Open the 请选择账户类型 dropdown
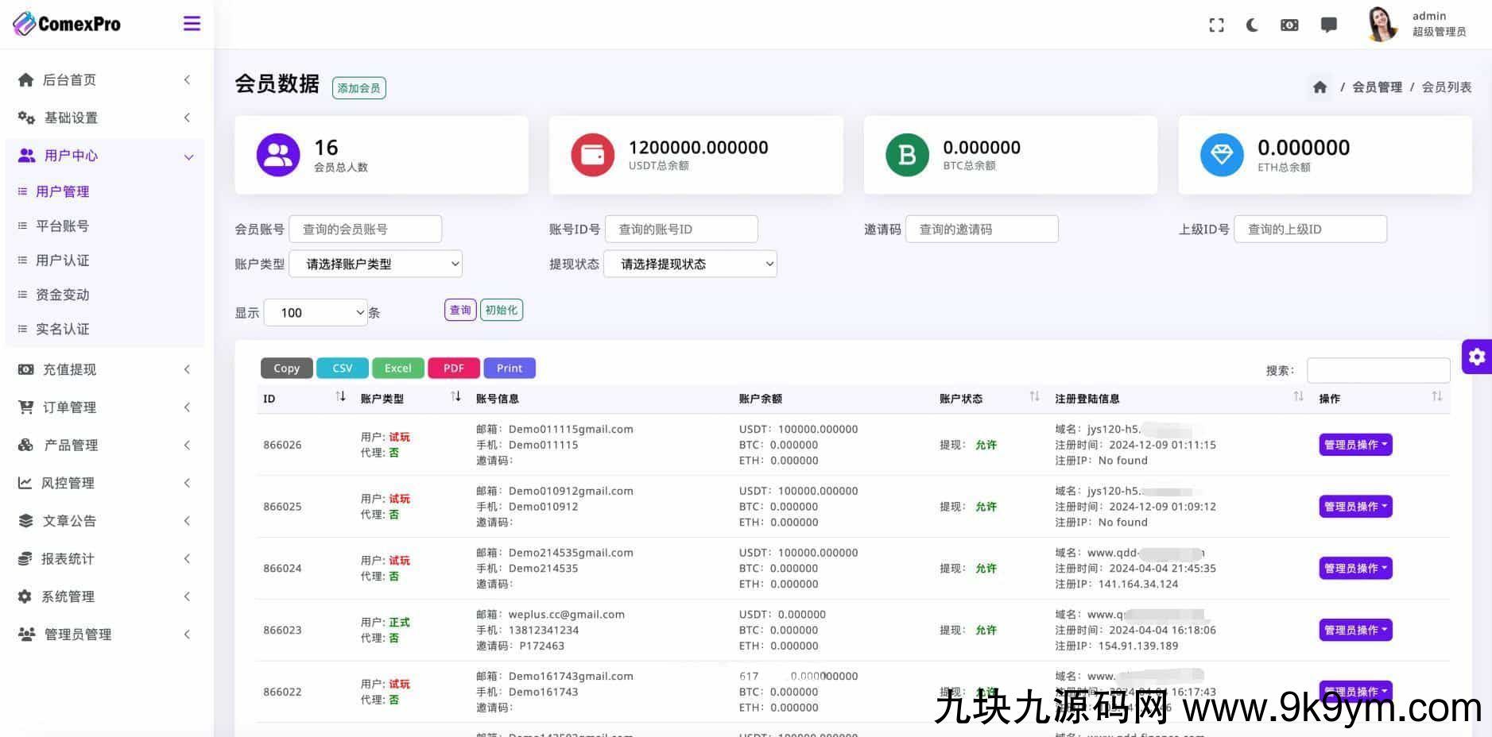Screen dimensions: 1492x737 (x=375, y=264)
